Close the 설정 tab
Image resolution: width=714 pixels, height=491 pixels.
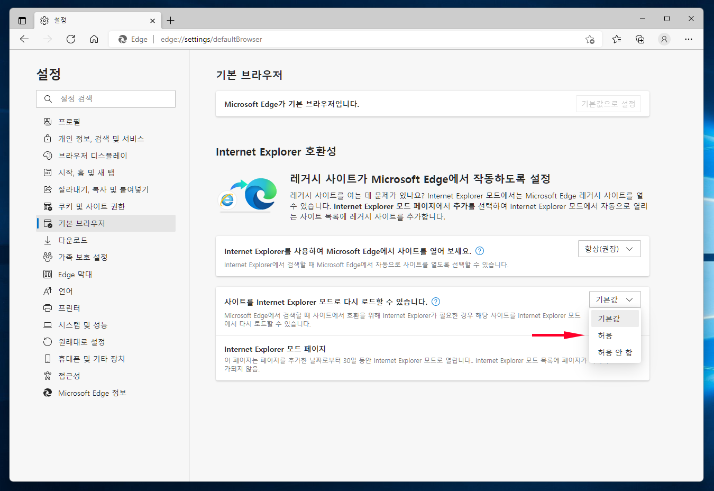click(152, 21)
